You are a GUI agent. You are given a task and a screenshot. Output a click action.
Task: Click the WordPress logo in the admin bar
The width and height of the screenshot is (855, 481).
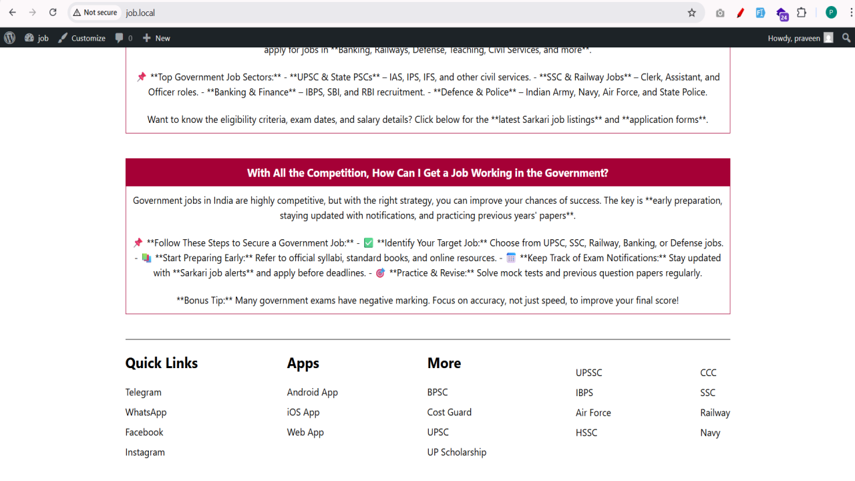point(9,38)
